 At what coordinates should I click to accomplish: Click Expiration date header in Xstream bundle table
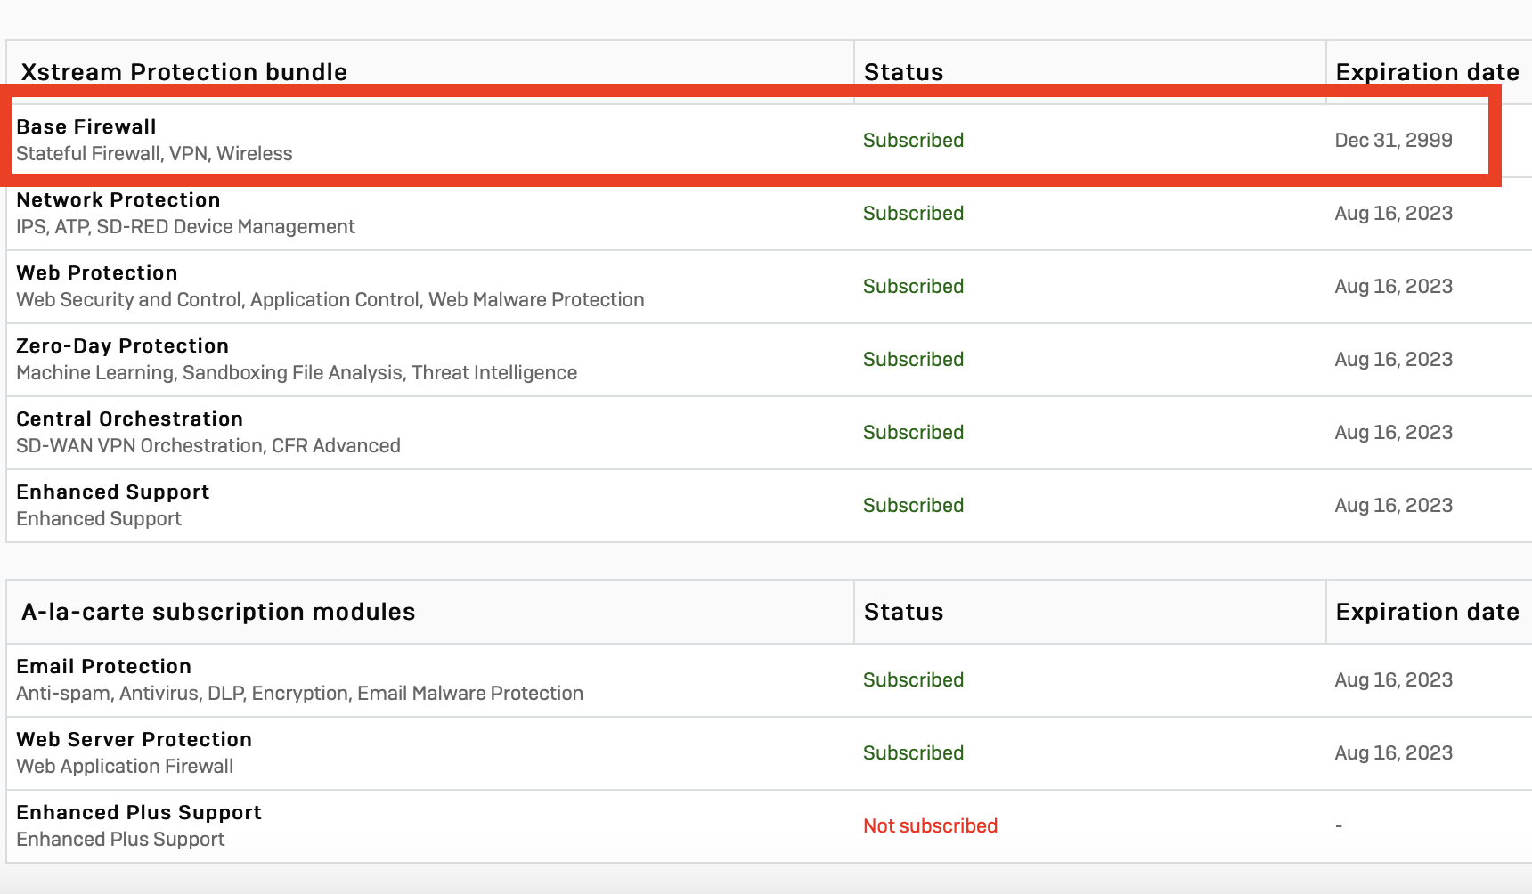click(1428, 72)
